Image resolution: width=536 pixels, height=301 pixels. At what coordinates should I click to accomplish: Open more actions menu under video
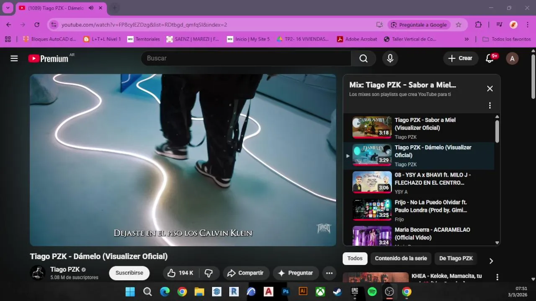point(329,273)
